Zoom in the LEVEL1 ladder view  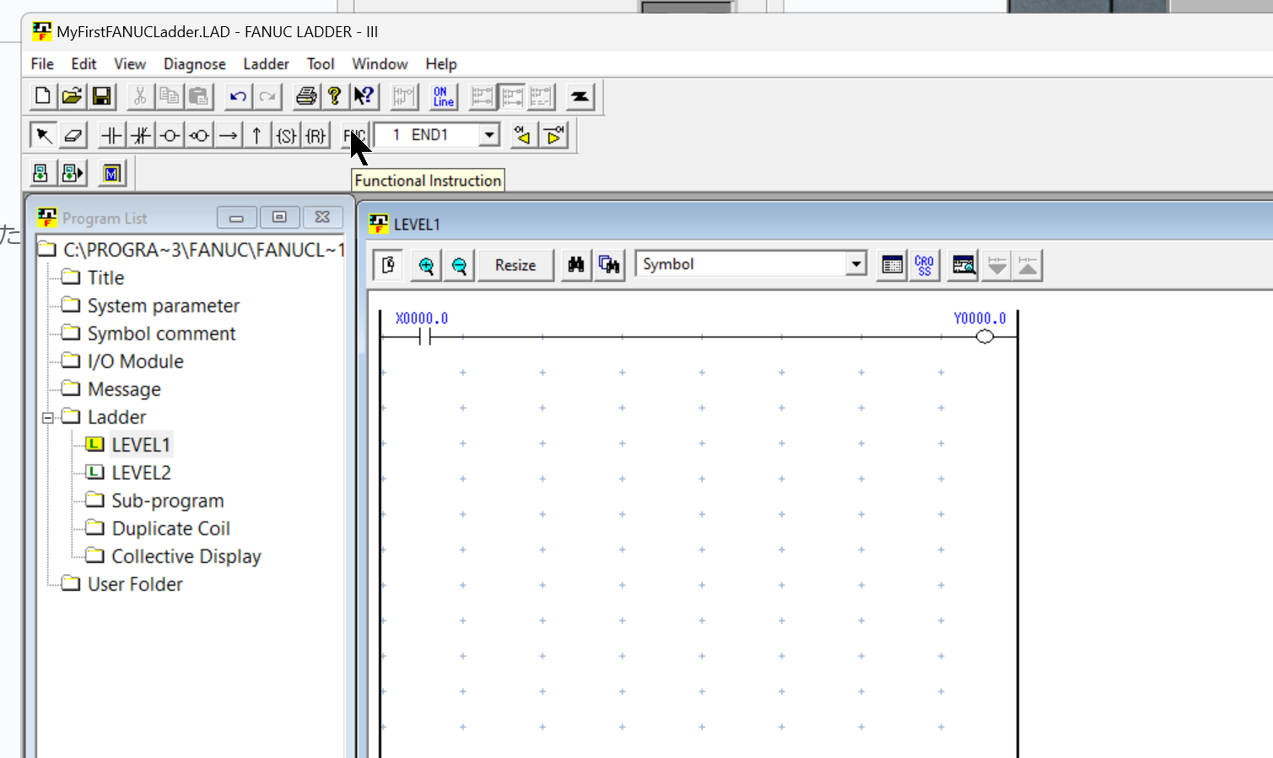click(426, 265)
